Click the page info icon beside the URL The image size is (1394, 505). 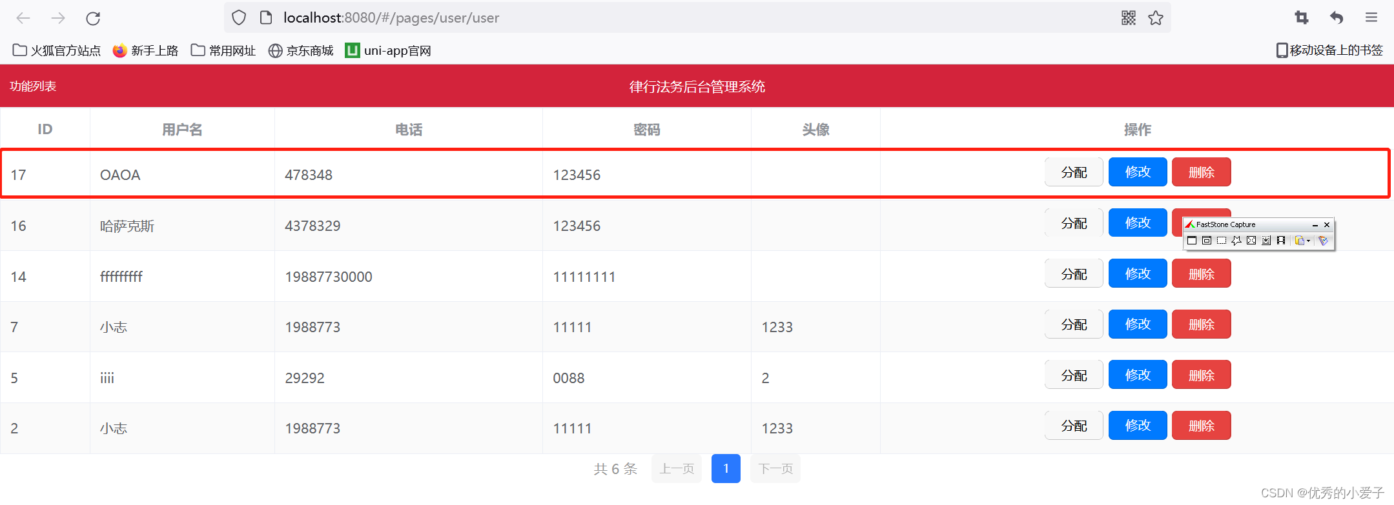266,17
